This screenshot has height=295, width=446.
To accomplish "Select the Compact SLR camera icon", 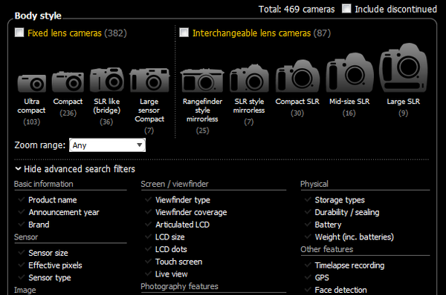I will point(297,76).
